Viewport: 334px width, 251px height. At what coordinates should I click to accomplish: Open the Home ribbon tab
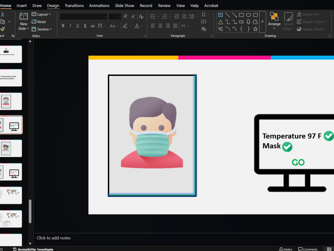pos(6,6)
